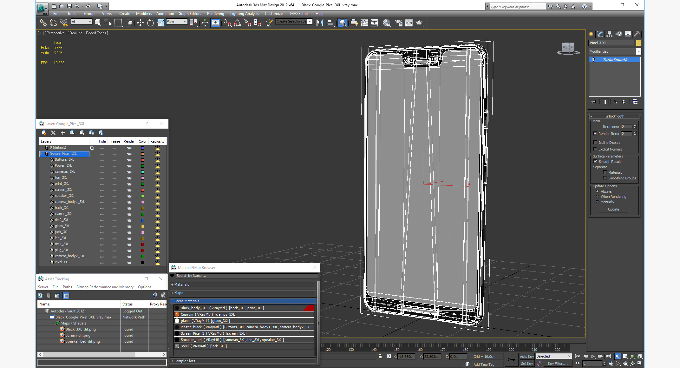
Task: Click the Play Animation button
Action: tap(593, 356)
